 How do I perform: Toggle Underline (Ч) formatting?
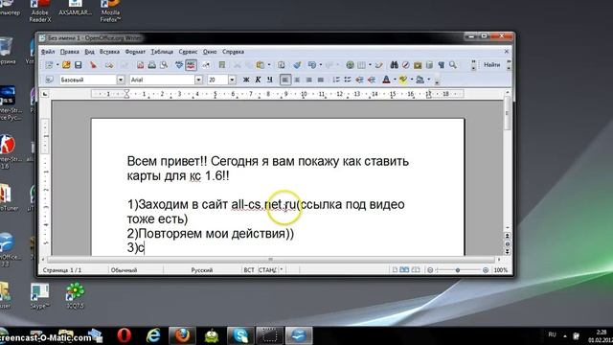pyautogui.click(x=270, y=80)
